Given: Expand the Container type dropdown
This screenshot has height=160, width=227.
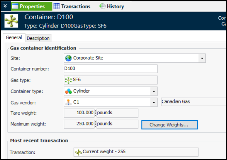Looking at the screenshot, I should 154,91.
